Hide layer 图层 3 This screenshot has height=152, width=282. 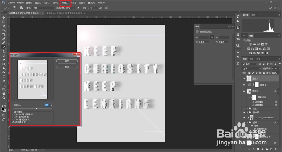pyautogui.click(x=244, y=78)
